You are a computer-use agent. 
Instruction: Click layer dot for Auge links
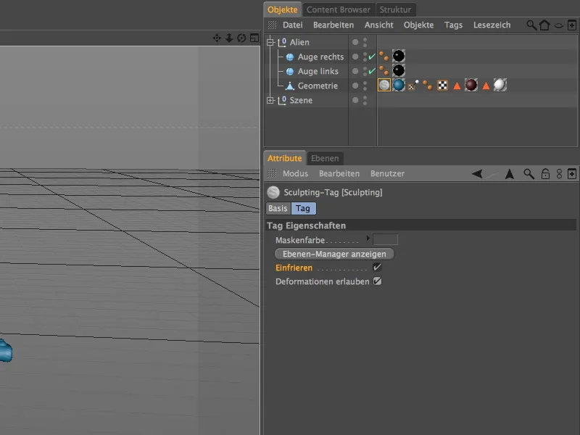point(355,71)
